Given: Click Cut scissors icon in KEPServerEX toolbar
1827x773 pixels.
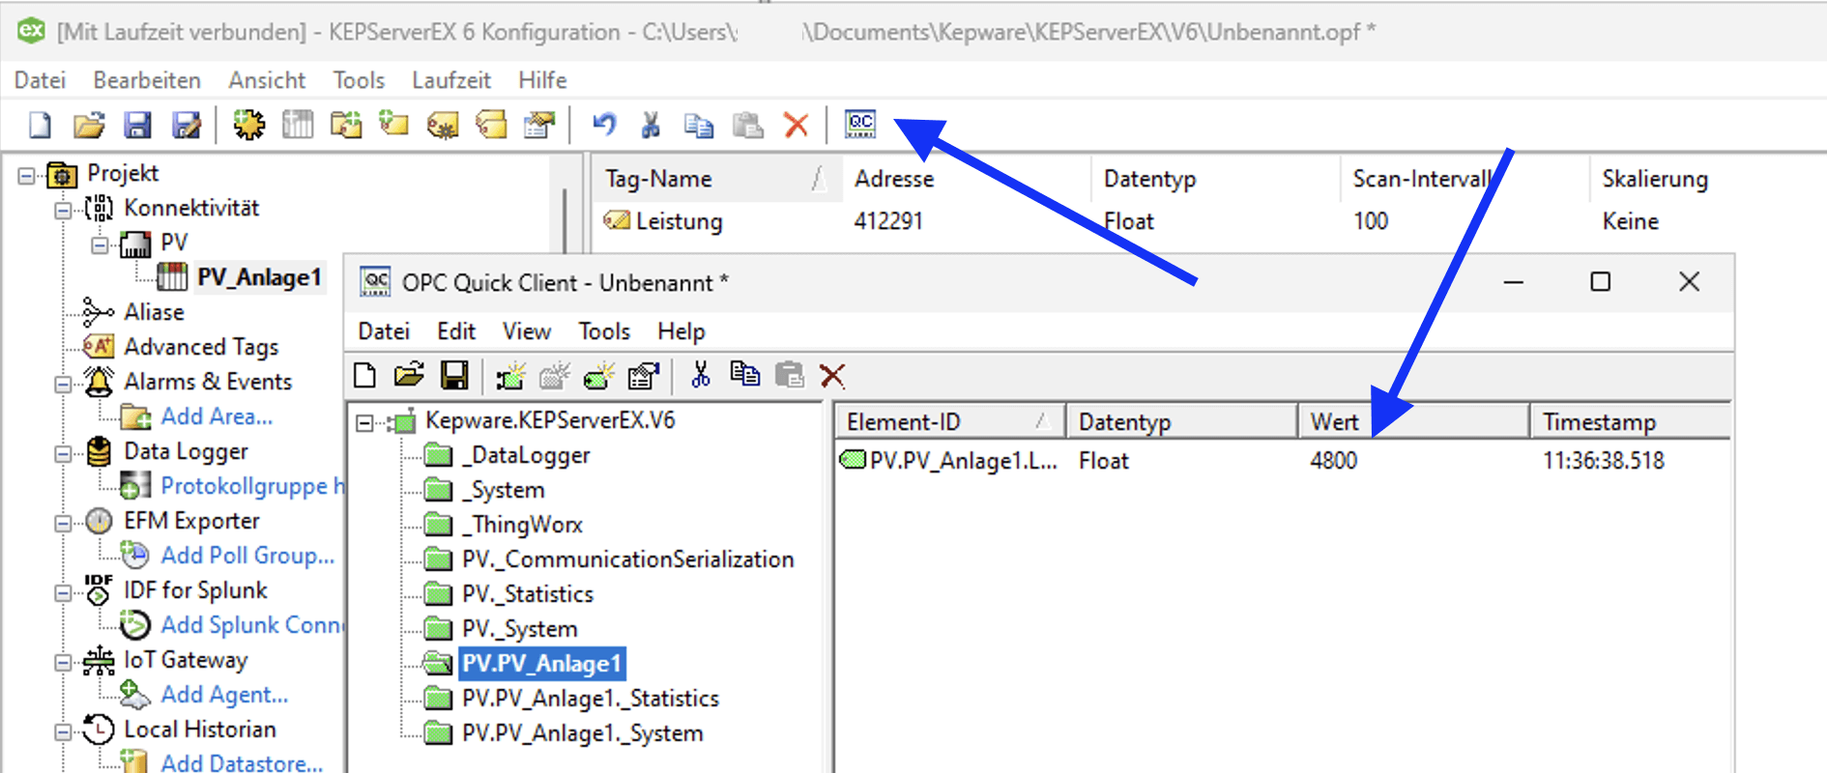Looking at the screenshot, I should coord(652,125).
